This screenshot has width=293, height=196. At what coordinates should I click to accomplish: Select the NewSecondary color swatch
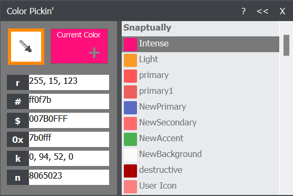click(130, 123)
